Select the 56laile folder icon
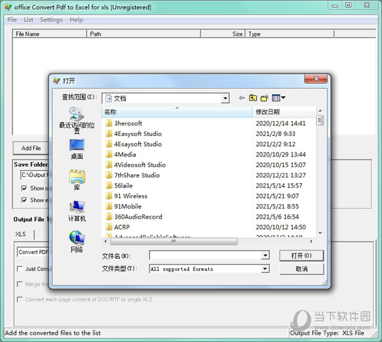Screen dimensions: 382x342 pos(109,186)
